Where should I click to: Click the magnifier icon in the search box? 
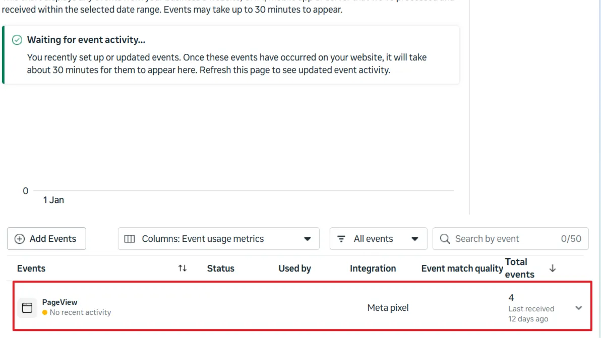pyautogui.click(x=445, y=239)
